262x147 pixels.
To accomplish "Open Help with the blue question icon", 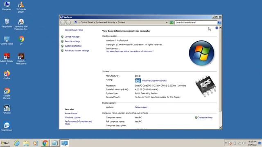I will pyautogui.click(x=217, y=28).
